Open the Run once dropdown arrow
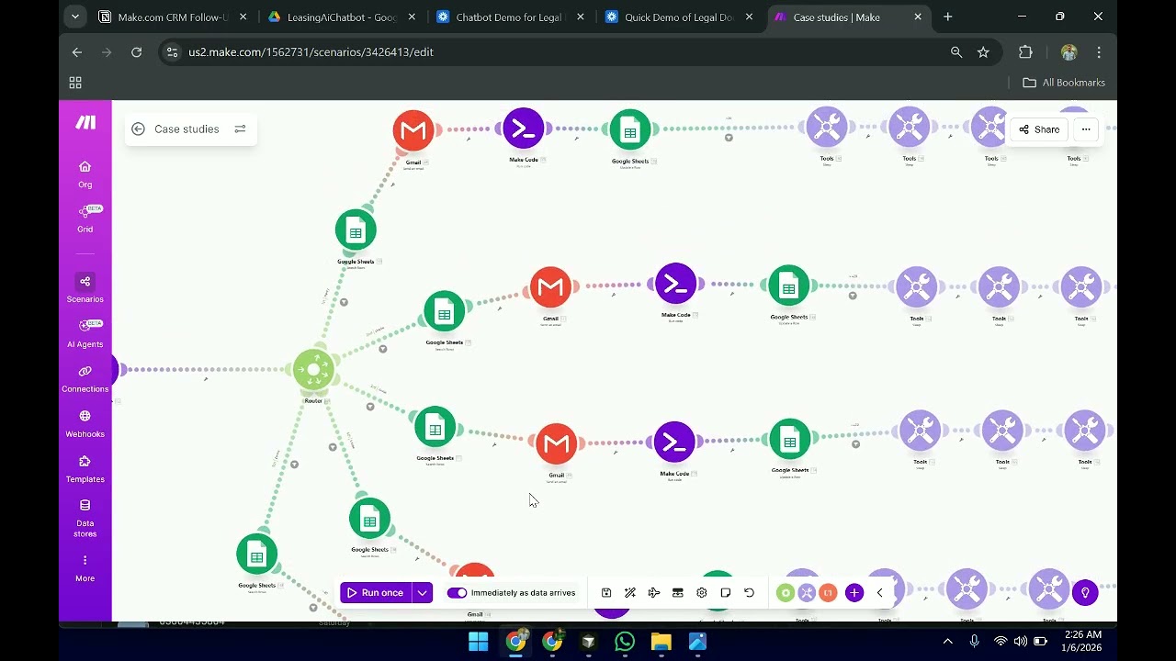The image size is (1176, 661). point(422,593)
